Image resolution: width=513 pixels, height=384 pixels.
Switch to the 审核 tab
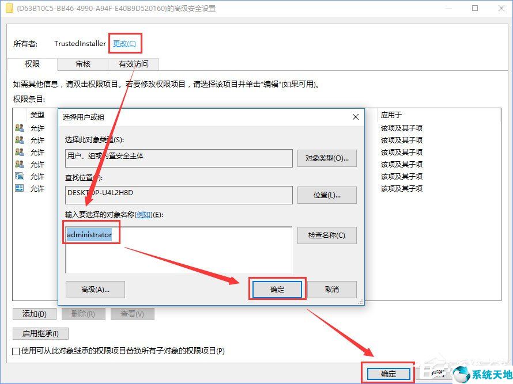point(82,64)
